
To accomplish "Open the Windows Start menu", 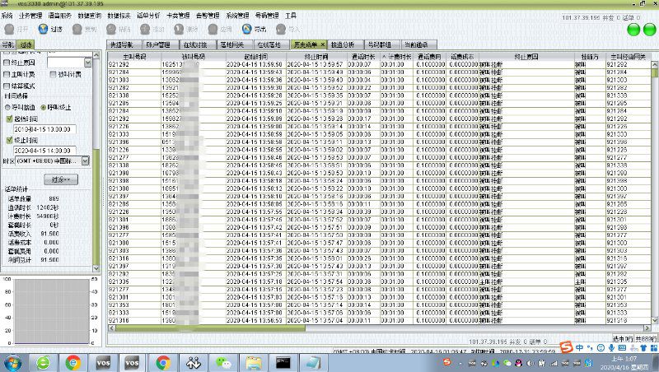I will tap(14, 362).
